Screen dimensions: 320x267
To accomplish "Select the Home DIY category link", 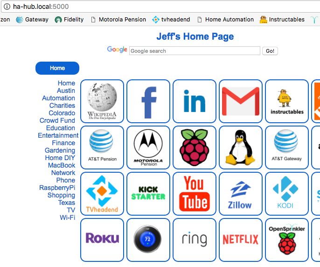I will [60, 158].
